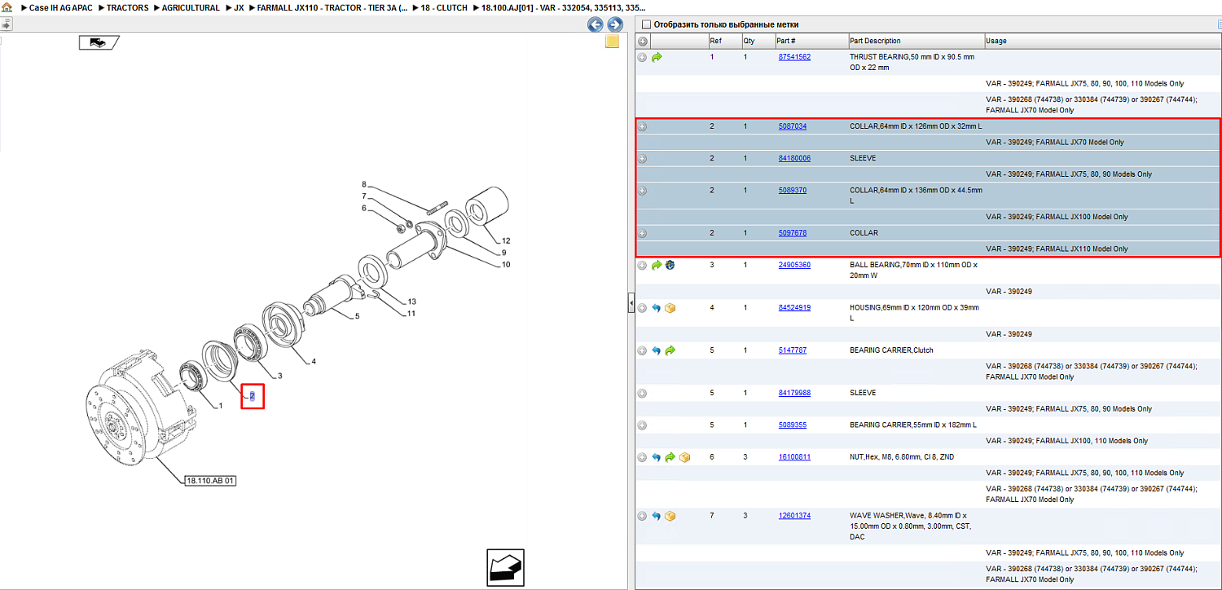Click the globe icon on the BALL BEARING row

point(670,266)
